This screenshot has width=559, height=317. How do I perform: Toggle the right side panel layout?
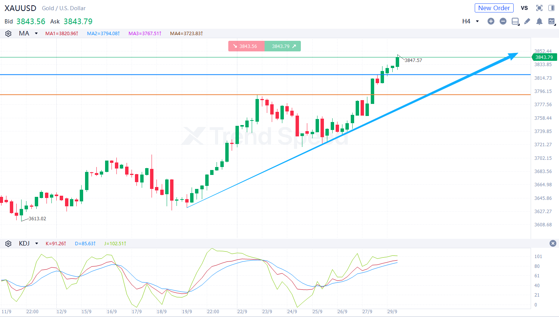(551, 8)
